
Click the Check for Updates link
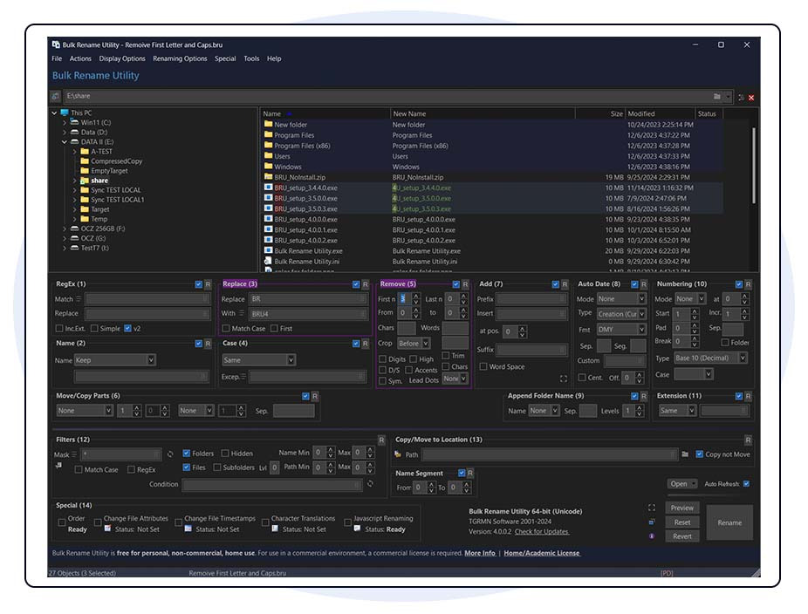pos(541,531)
